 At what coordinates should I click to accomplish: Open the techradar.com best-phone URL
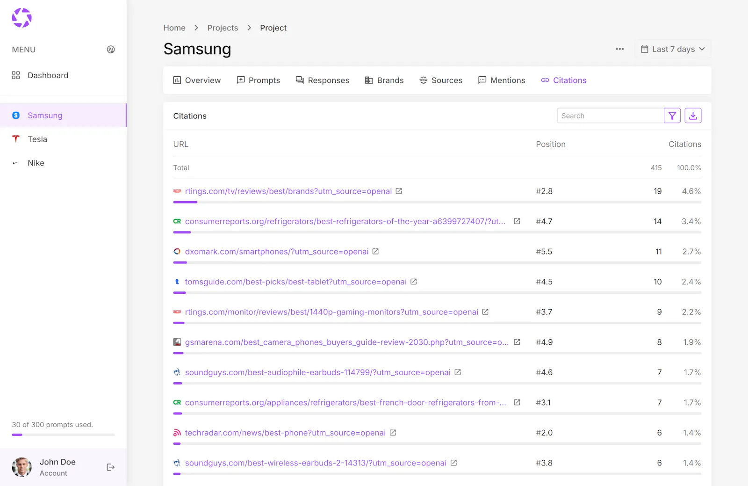285,433
